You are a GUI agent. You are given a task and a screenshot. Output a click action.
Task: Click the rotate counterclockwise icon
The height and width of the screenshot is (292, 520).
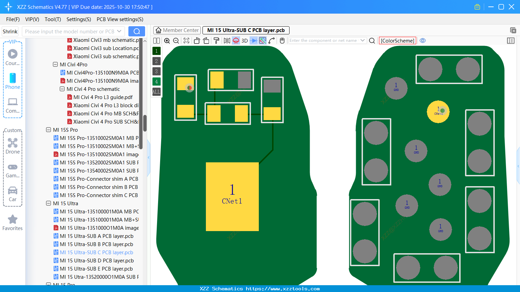[x=197, y=40]
